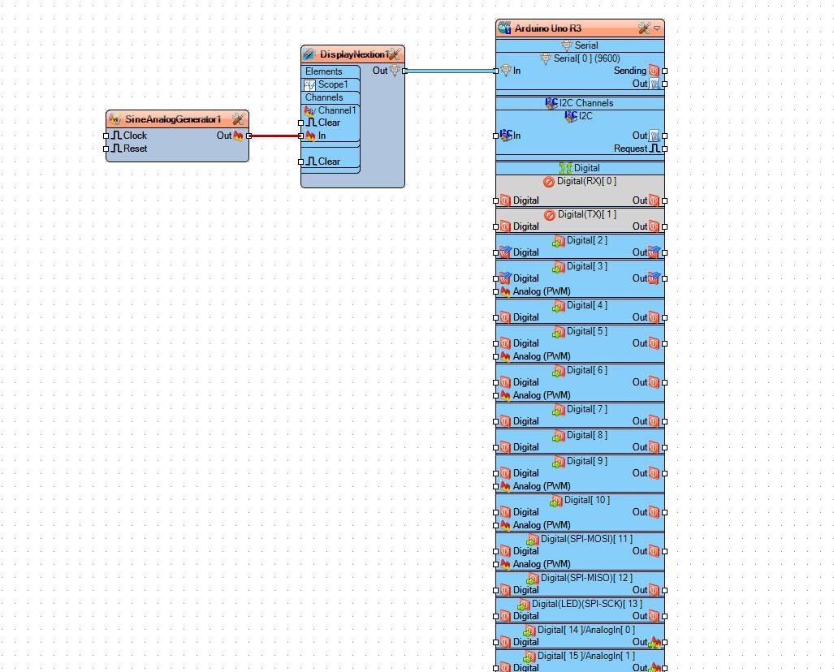This screenshot has height=672, width=834.
Task: Click the I2C In pin icon
Action: [506, 136]
